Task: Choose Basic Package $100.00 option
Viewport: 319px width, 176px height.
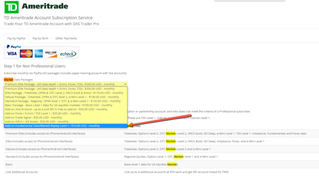Action: coord(58,105)
